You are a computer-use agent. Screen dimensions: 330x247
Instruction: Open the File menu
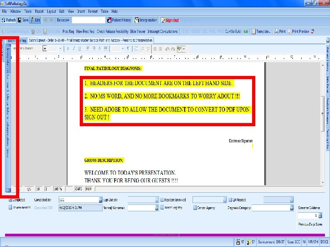click(x=5, y=11)
